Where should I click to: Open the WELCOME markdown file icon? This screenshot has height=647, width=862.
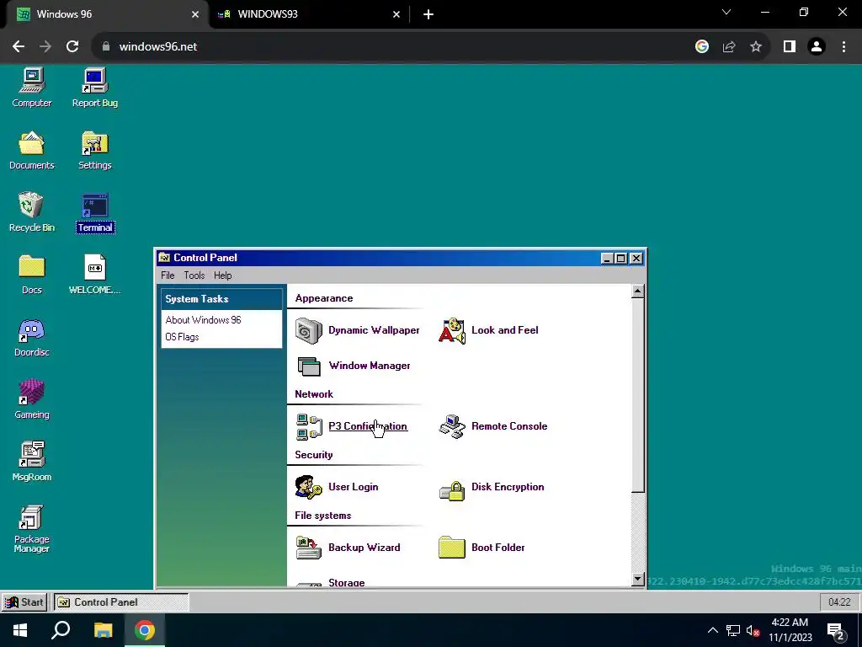coord(94,275)
